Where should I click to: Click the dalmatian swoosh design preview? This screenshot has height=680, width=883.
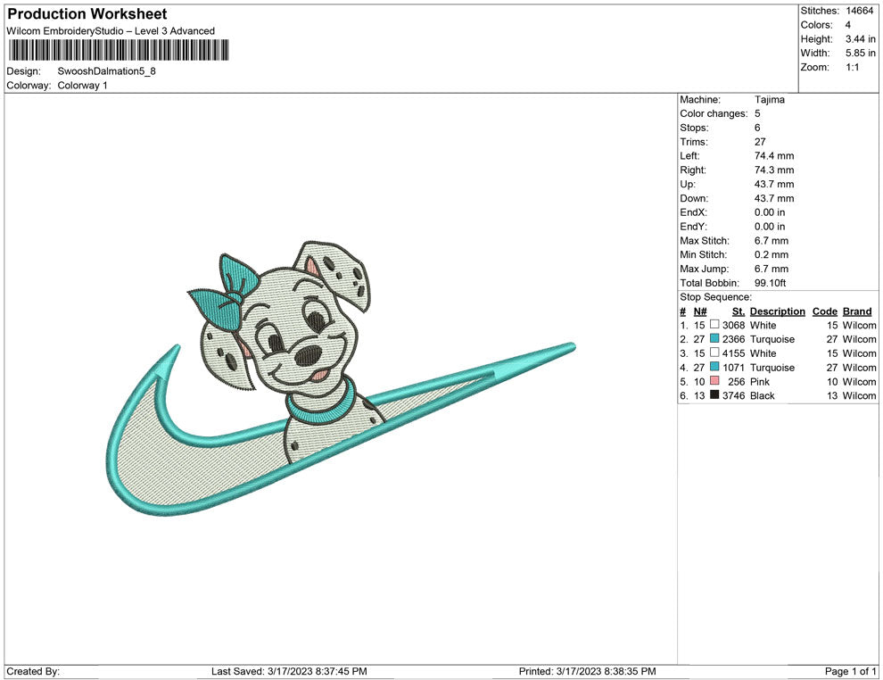coord(341,377)
